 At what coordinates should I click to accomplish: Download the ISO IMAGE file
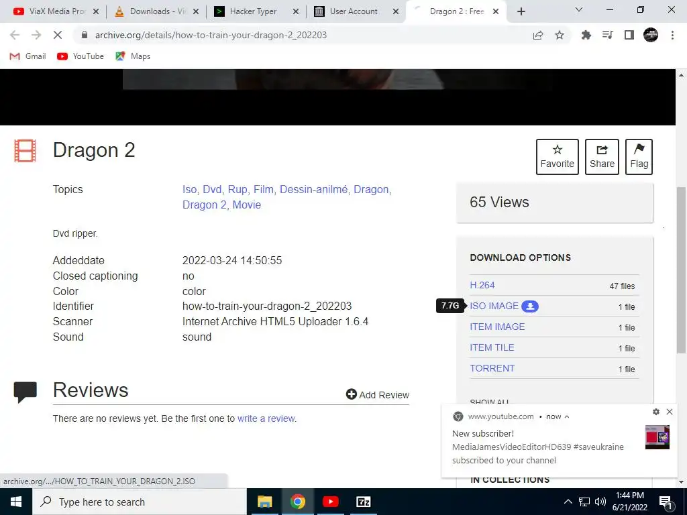[494, 306]
